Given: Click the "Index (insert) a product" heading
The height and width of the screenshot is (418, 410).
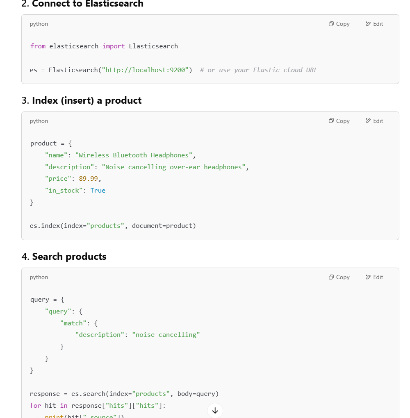Looking at the screenshot, I should point(87,101).
